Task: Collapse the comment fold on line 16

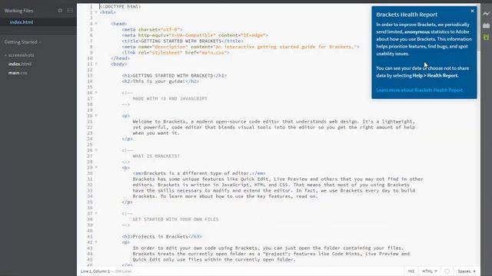Action: 96,93
